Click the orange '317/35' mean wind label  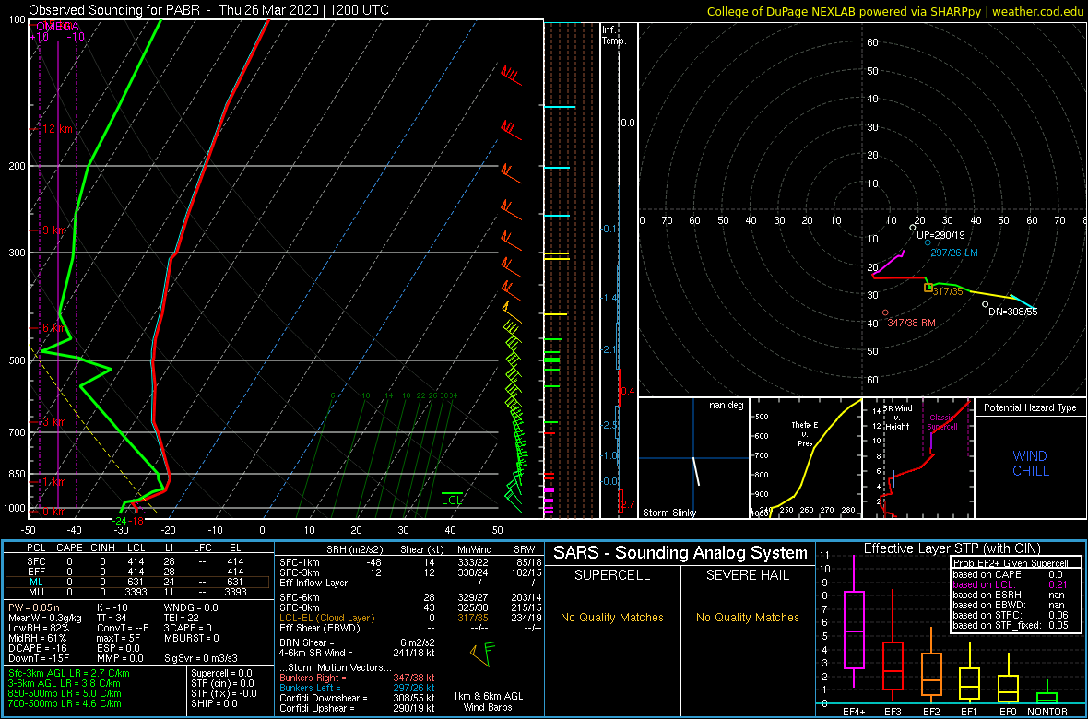click(948, 291)
